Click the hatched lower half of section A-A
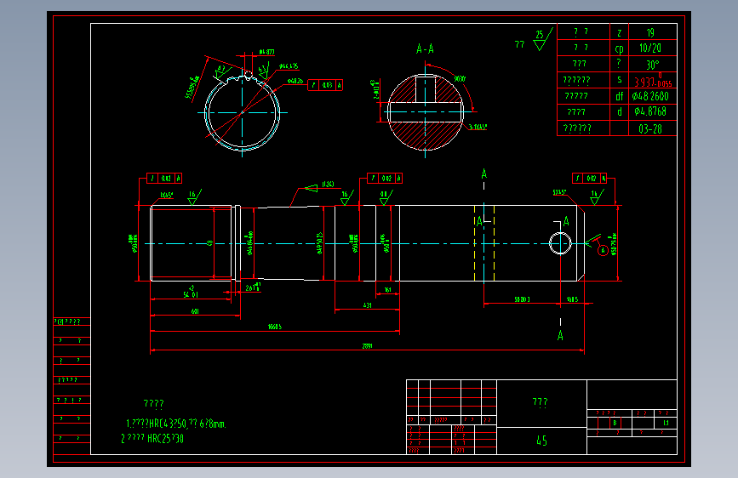Image resolution: width=738 pixels, height=478 pixels. point(425,135)
